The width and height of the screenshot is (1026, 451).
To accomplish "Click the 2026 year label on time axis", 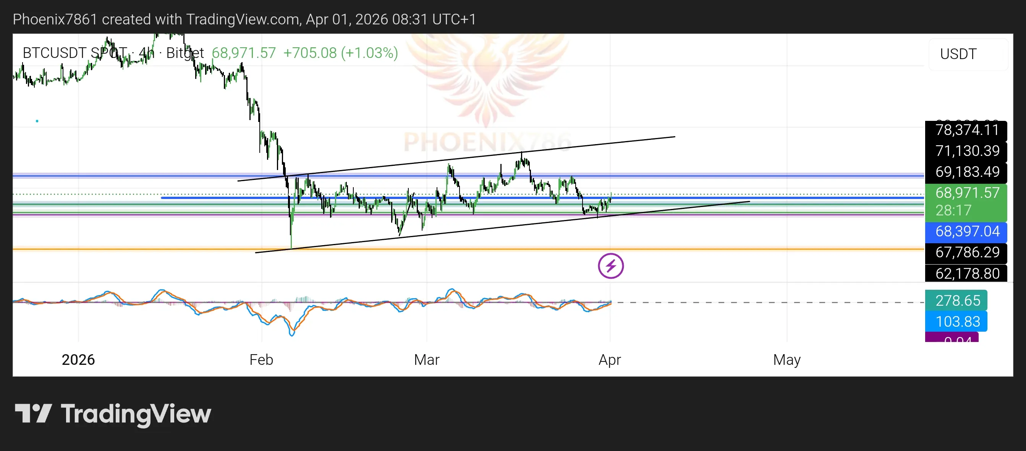I will click(x=78, y=360).
